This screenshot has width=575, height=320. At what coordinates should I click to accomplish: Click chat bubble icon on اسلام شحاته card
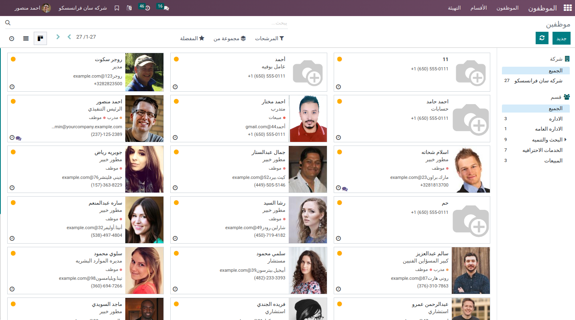click(345, 189)
